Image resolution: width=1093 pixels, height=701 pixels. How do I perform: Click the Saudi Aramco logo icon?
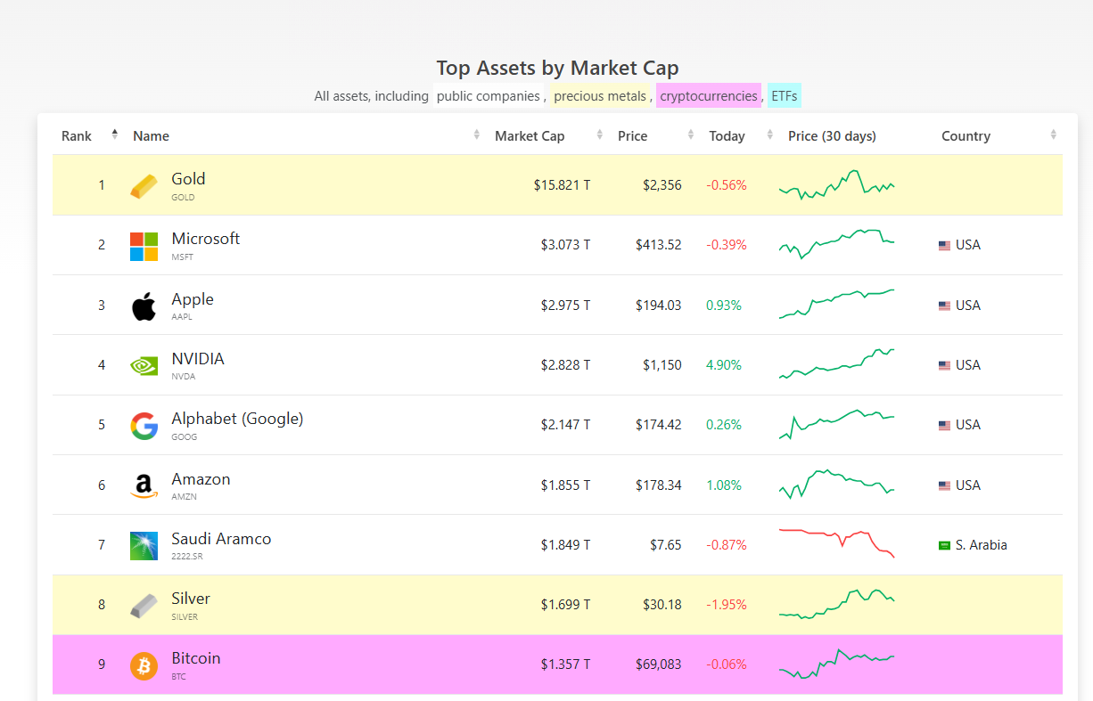coord(144,545)
